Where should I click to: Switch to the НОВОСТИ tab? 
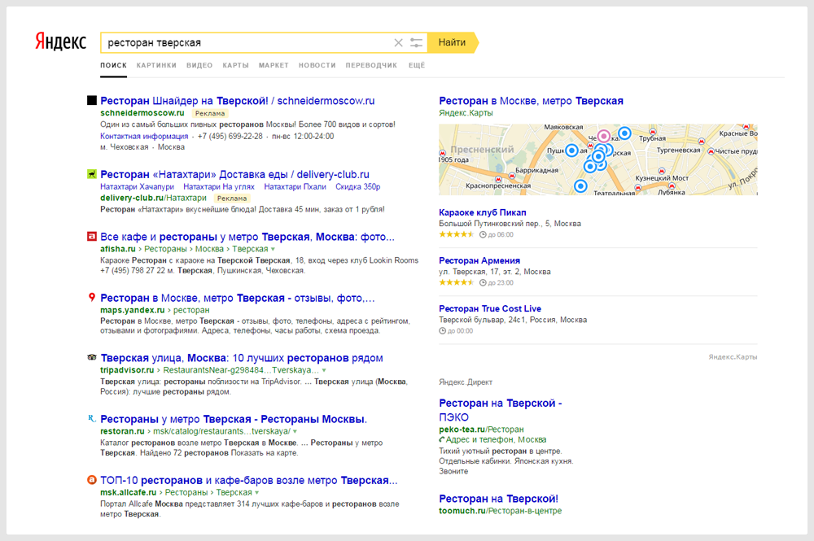[317, 65]
